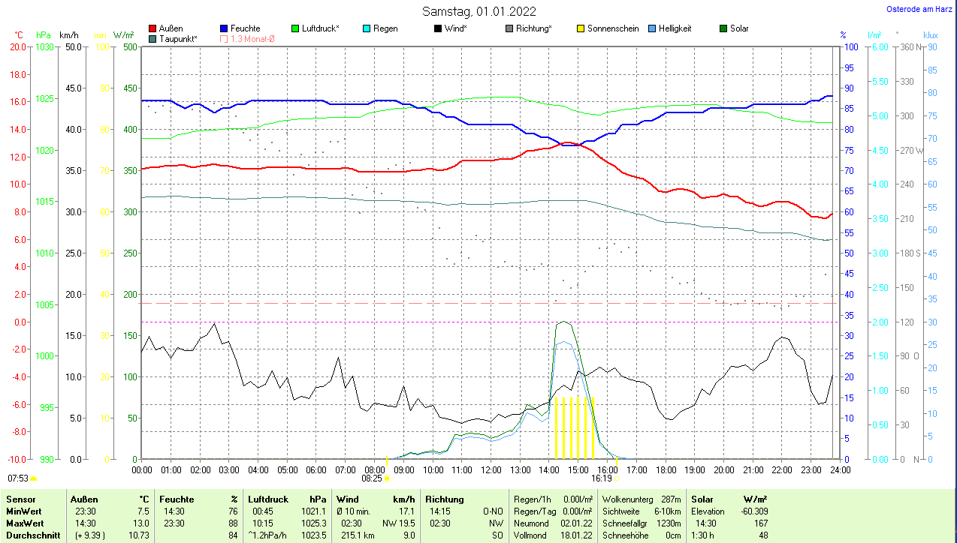Click the yellow Sonnenschein legend square
This screenshot has width=957, height=543.
(x=581, y=28)
